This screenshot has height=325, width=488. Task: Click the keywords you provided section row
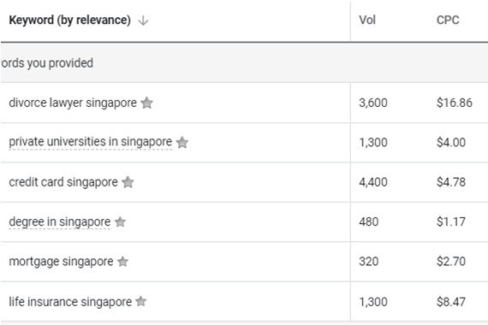coord(244,63)
